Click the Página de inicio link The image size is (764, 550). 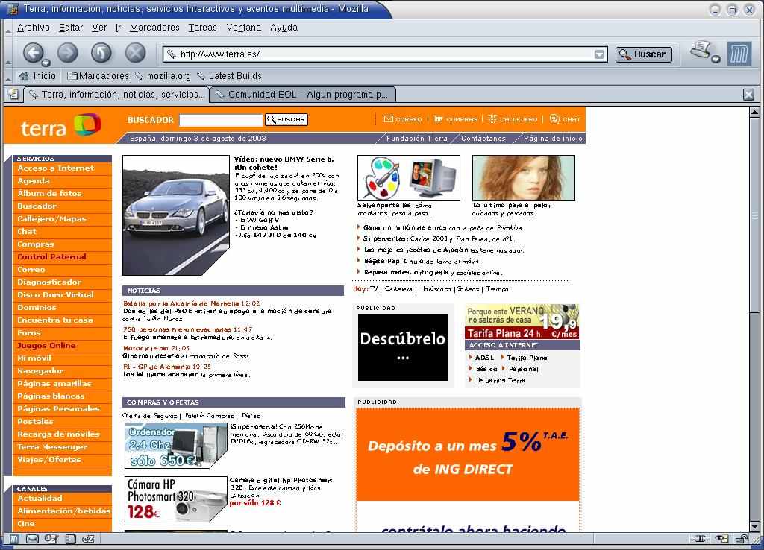(x=553, y=138)
